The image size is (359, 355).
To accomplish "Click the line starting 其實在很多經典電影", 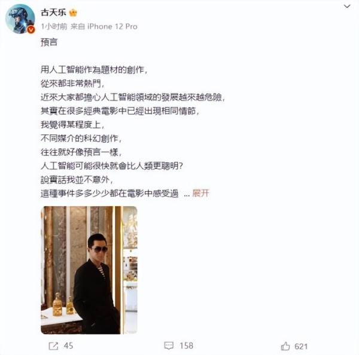I will click(x=120, y=111).
